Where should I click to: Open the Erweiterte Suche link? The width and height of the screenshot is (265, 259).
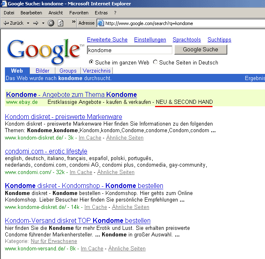(107, 39)
